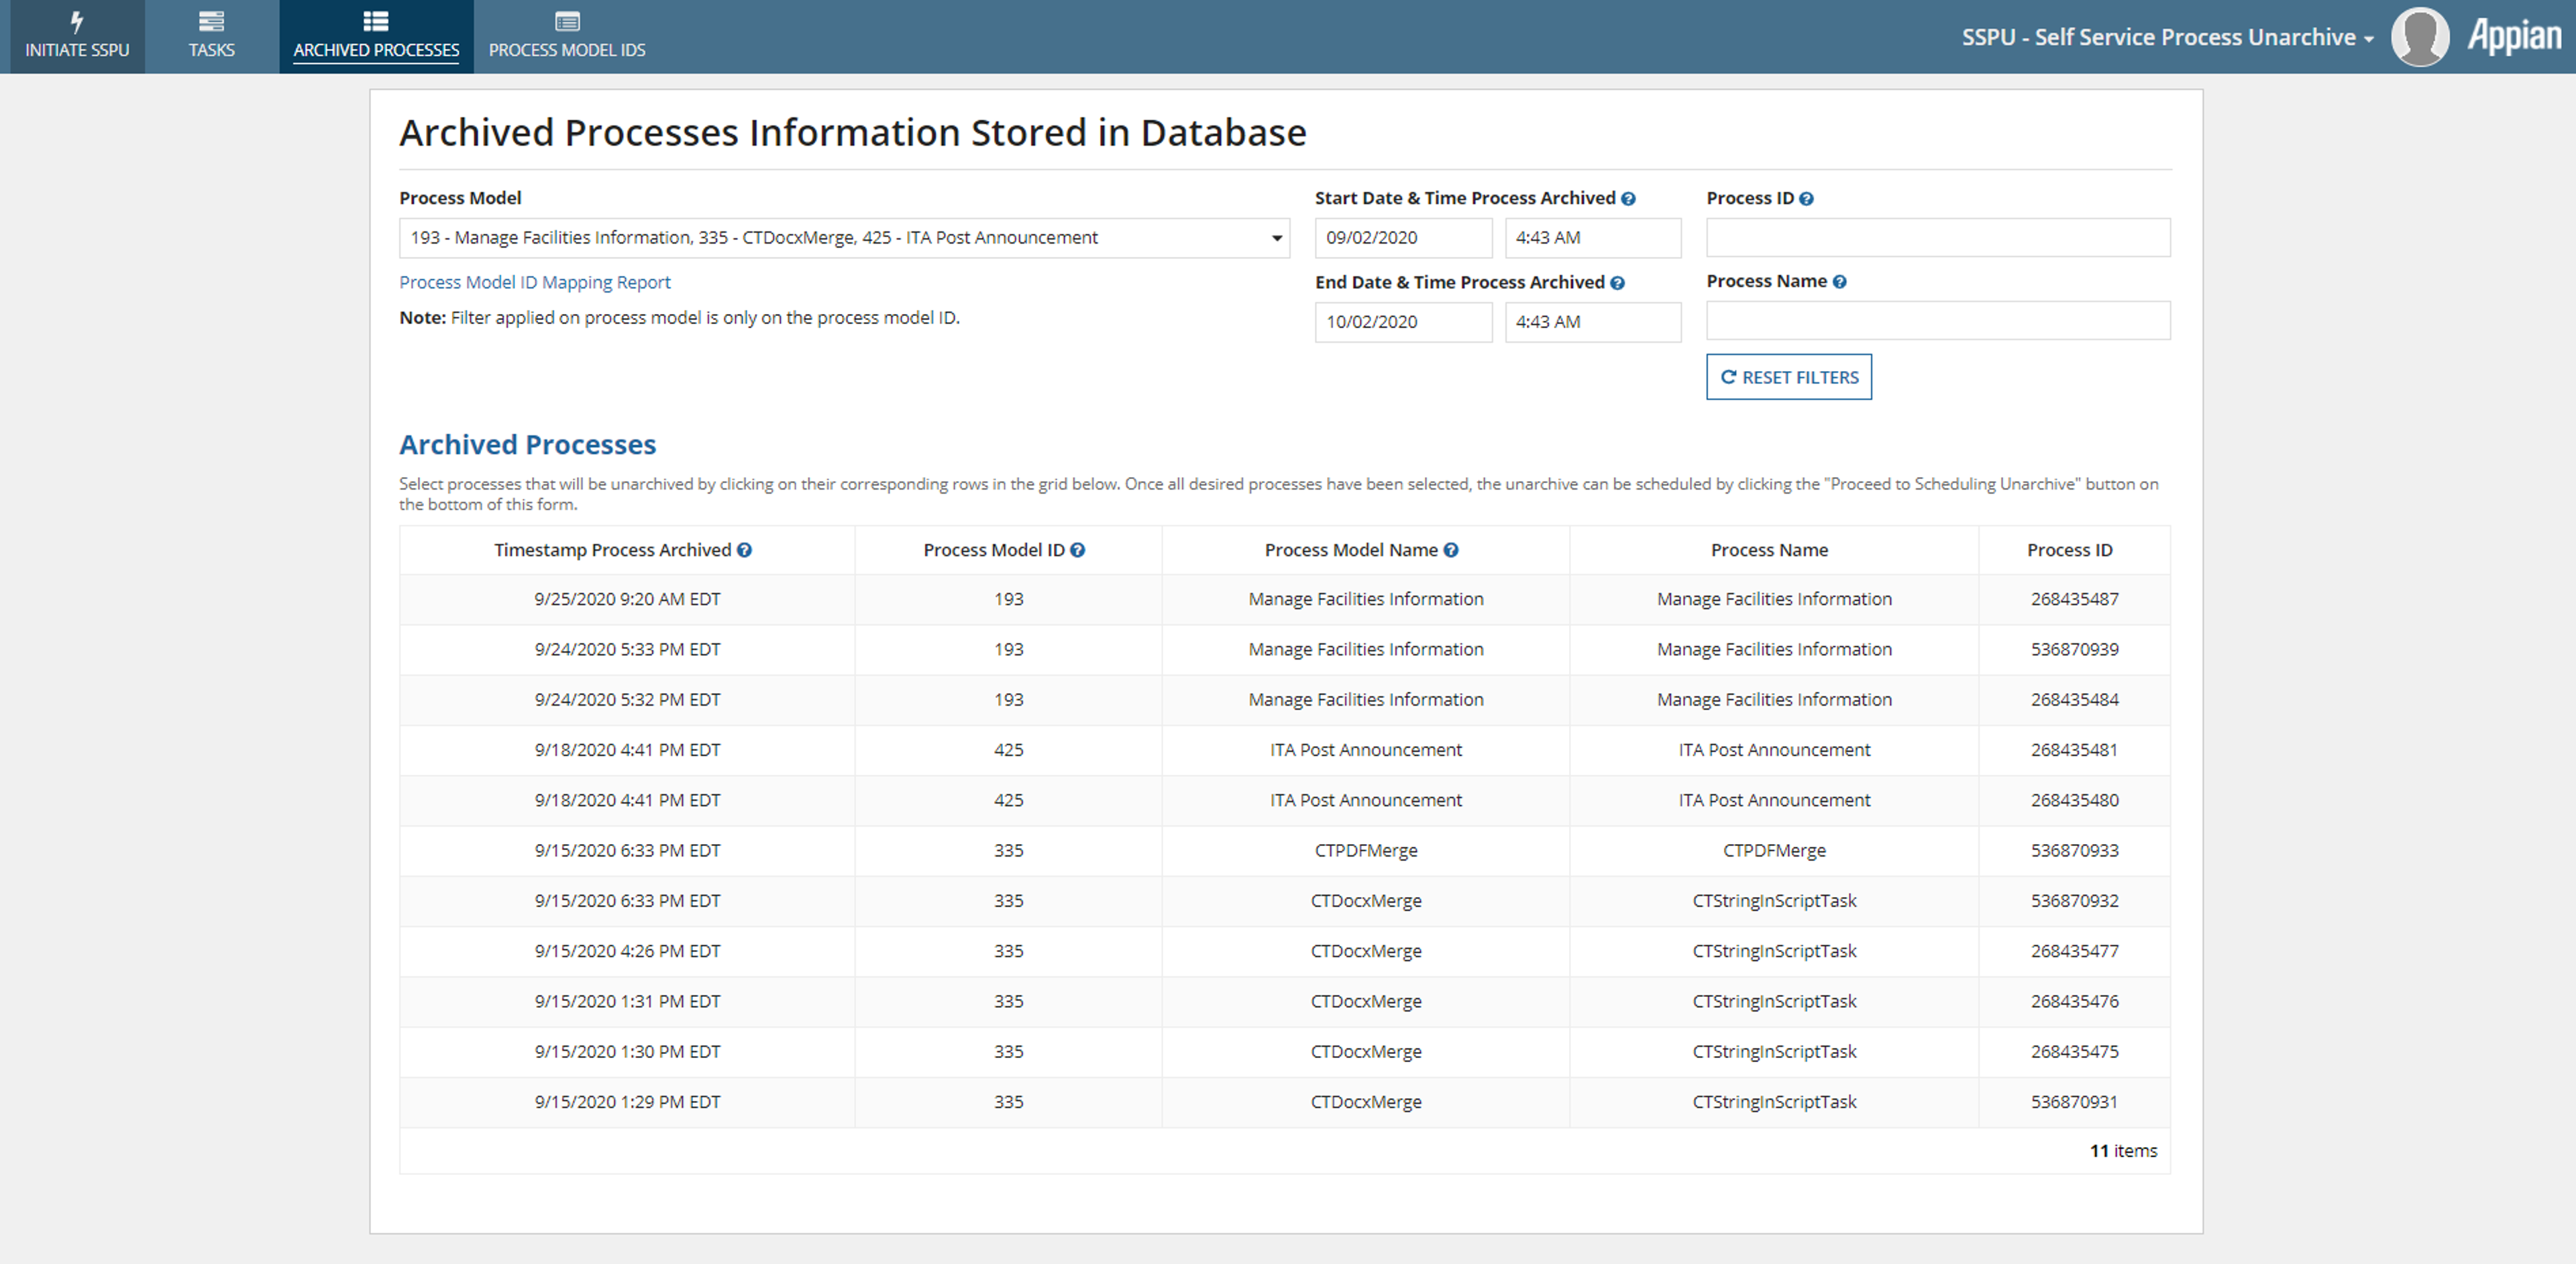The width and height of the screenshot is (2576, 1264).
Task: Click the end date field 10/02/2020
Action: click(x=1403, y=322)
